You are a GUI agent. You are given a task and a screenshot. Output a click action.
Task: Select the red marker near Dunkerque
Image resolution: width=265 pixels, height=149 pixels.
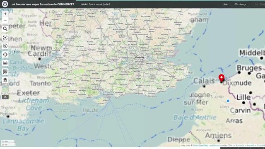222,78
